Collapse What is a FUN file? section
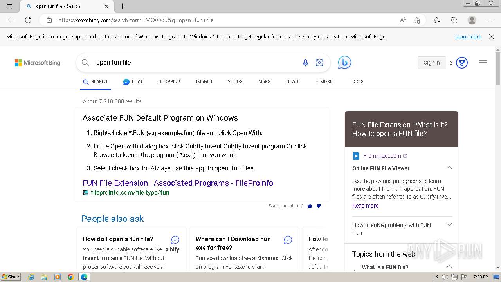 (x=449, y=267)
